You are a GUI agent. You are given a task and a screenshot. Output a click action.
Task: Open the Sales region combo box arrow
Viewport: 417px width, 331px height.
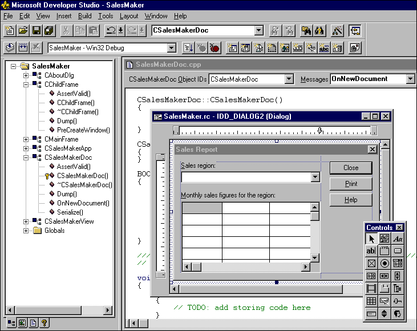click(x=315, y=177)
